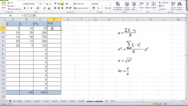The image size is (188, 106).
Task: Insert a new worksheet tab
Action: tap(106, 101)
